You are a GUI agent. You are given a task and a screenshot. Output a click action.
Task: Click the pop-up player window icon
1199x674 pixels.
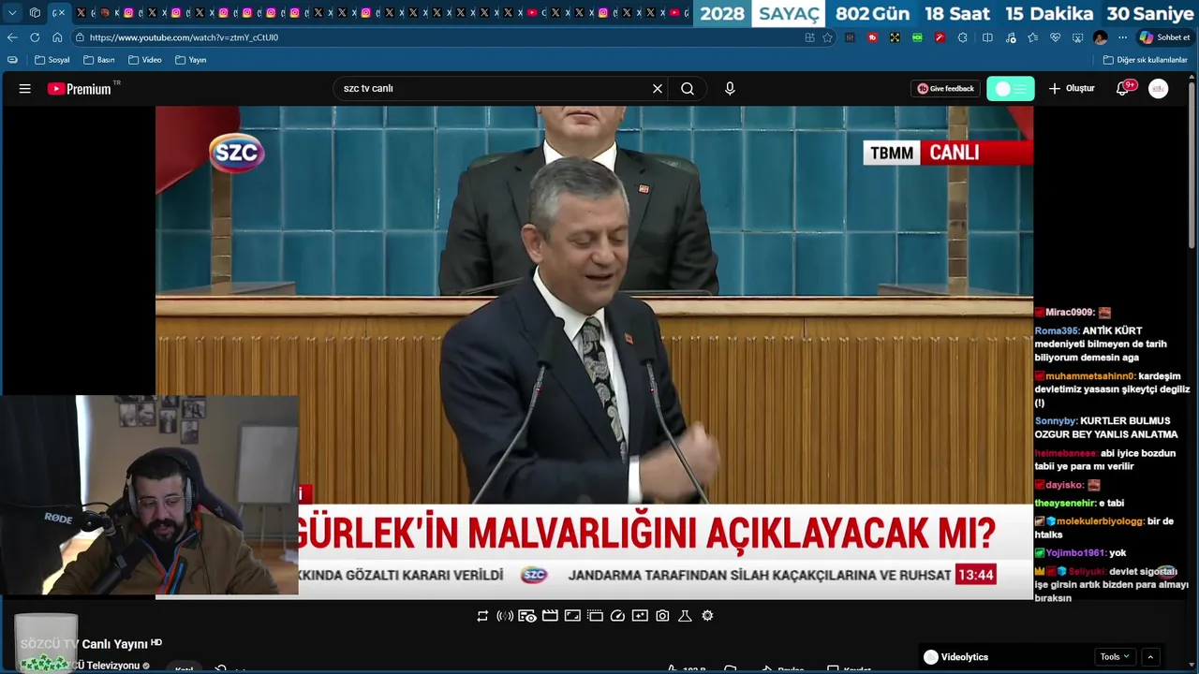pos(595,616)
